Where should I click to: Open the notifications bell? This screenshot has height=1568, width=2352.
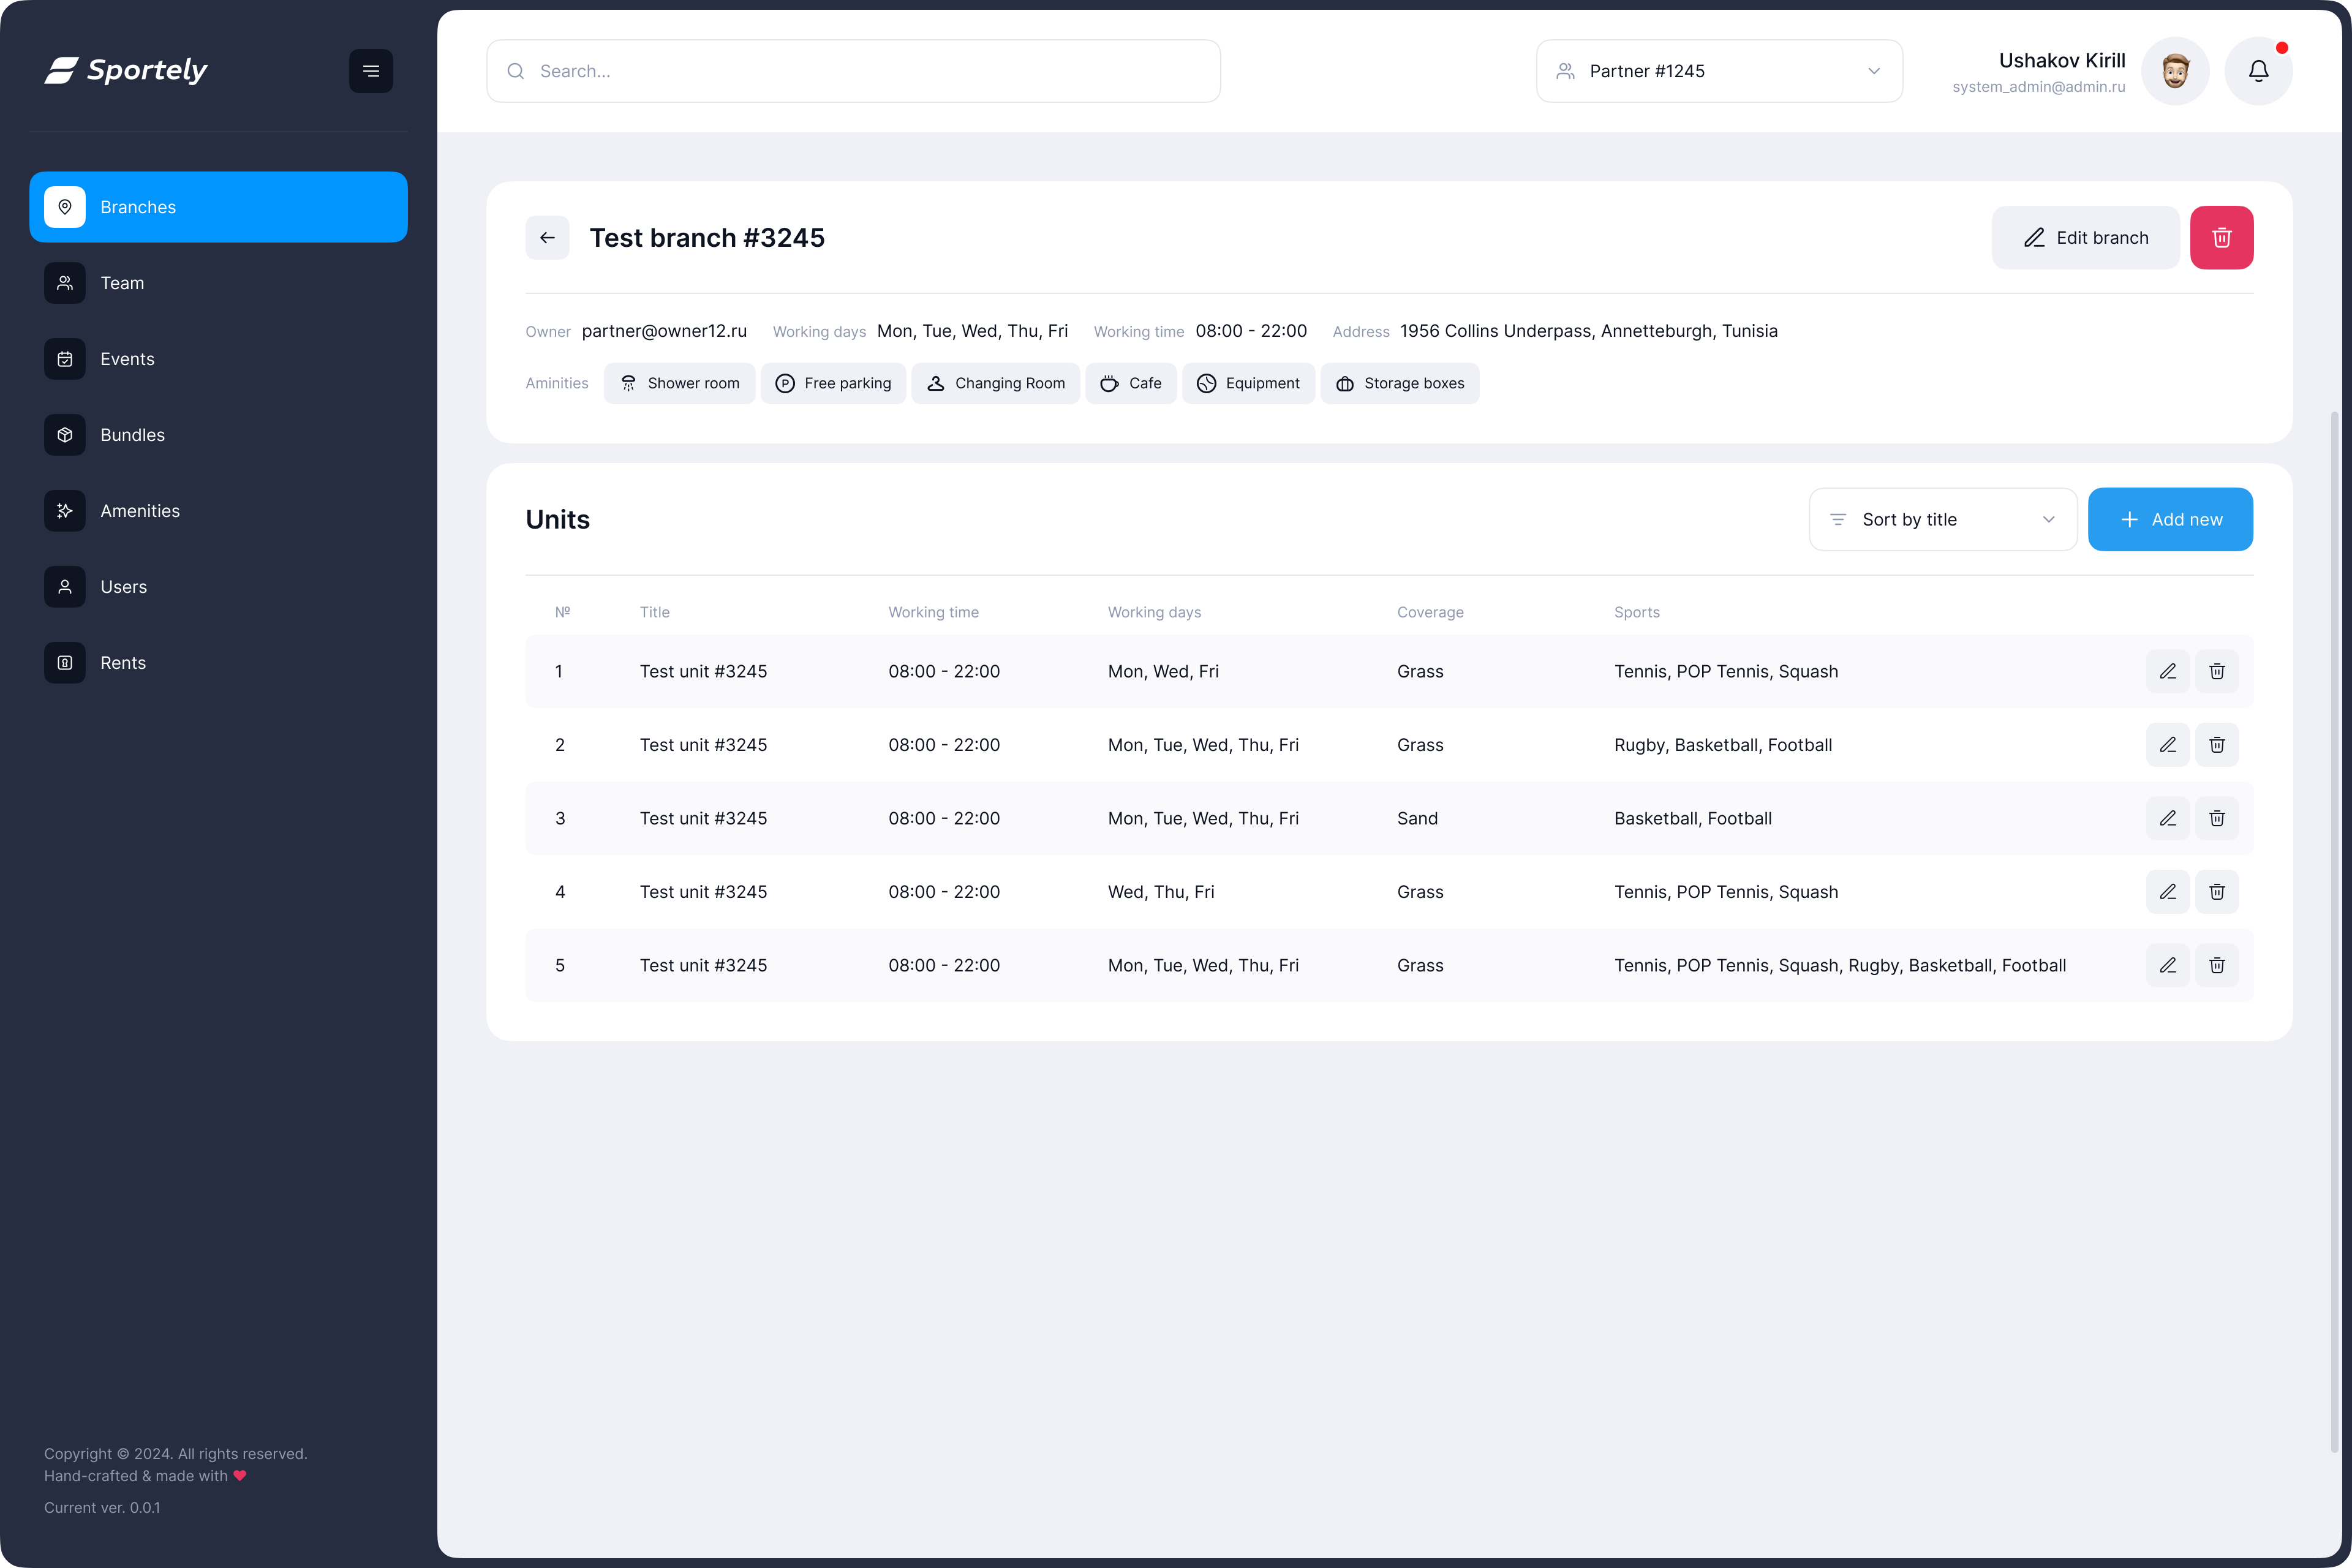click(2258, 71)
